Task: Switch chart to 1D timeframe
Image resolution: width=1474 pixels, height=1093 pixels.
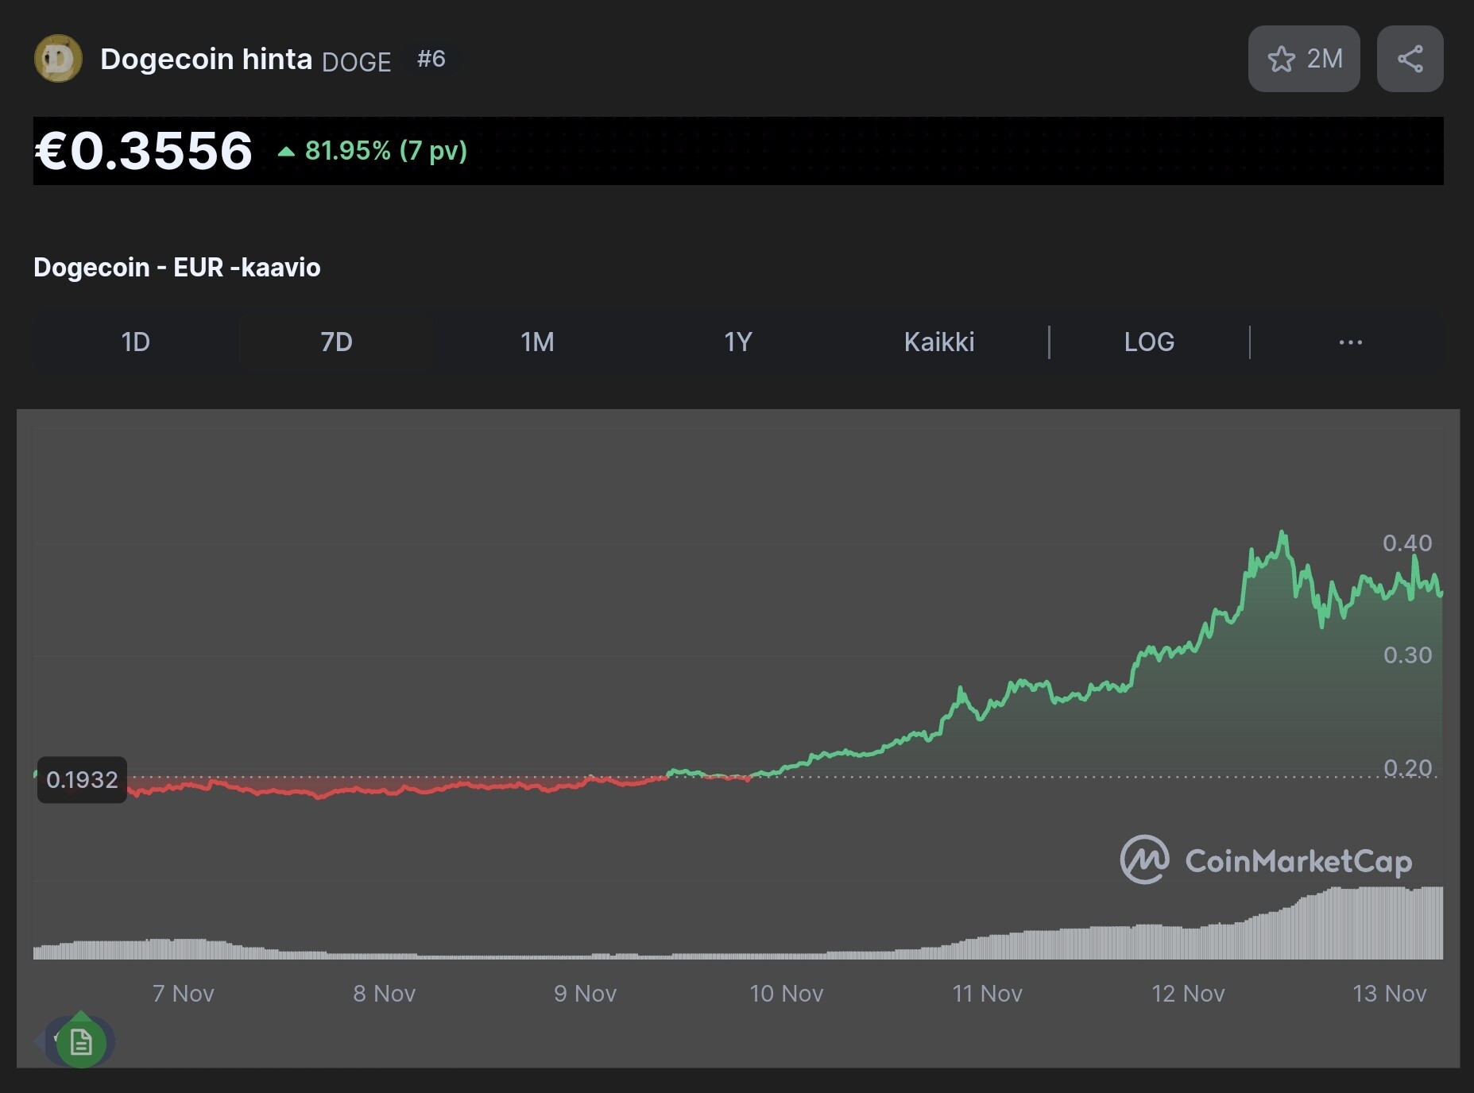Action: click(135, 342)
